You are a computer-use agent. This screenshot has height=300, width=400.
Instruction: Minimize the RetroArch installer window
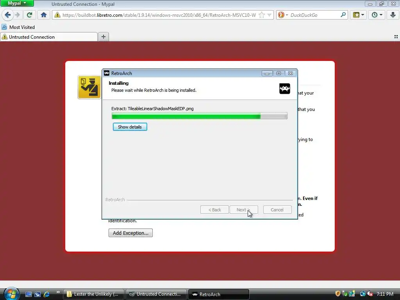coord(267,73)
